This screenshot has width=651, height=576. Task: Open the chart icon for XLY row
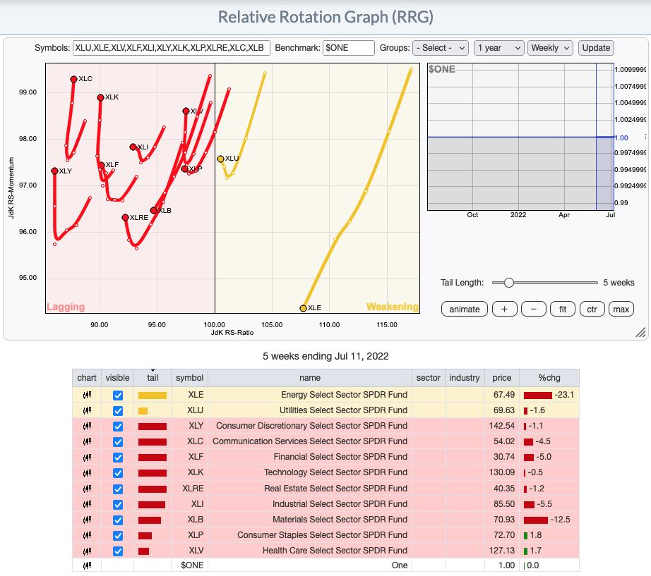tap(87, 426)
